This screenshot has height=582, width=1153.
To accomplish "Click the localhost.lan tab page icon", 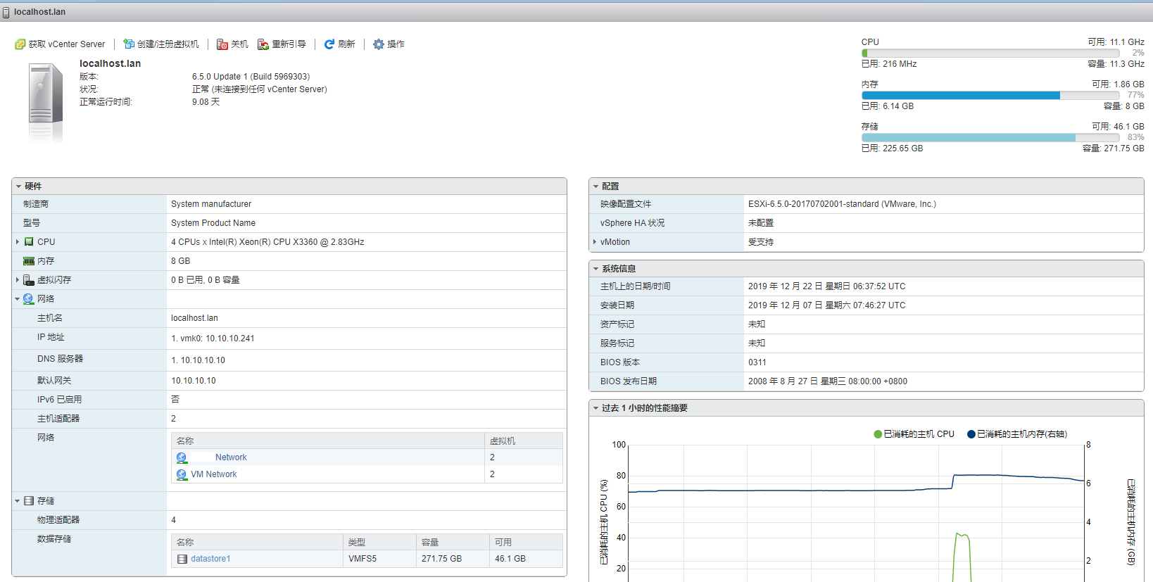I will [x=6, y=12].
